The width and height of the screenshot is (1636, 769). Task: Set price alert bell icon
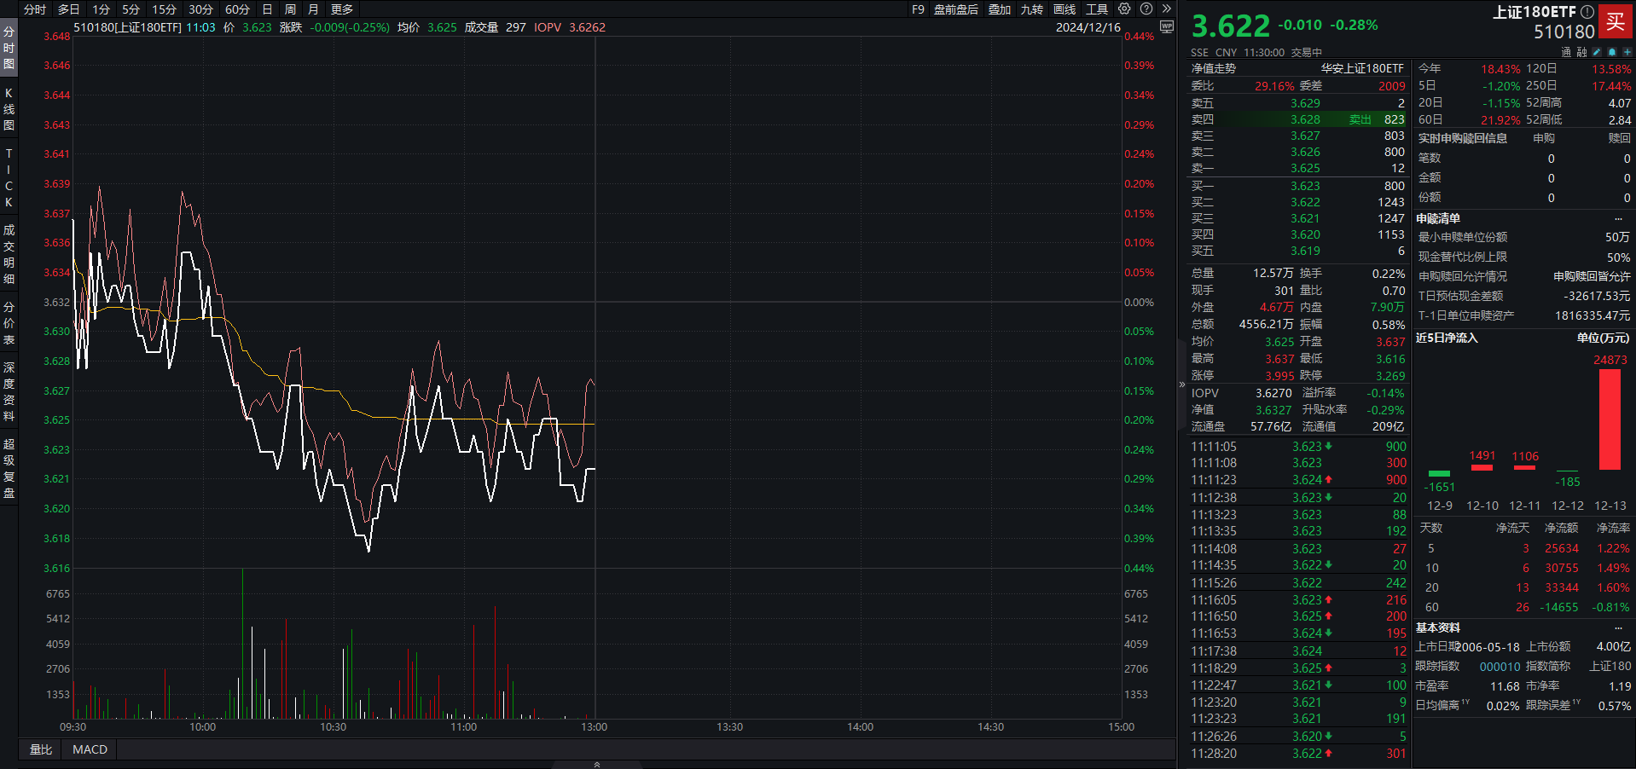pyautogui.click(x=1612, y=52)
